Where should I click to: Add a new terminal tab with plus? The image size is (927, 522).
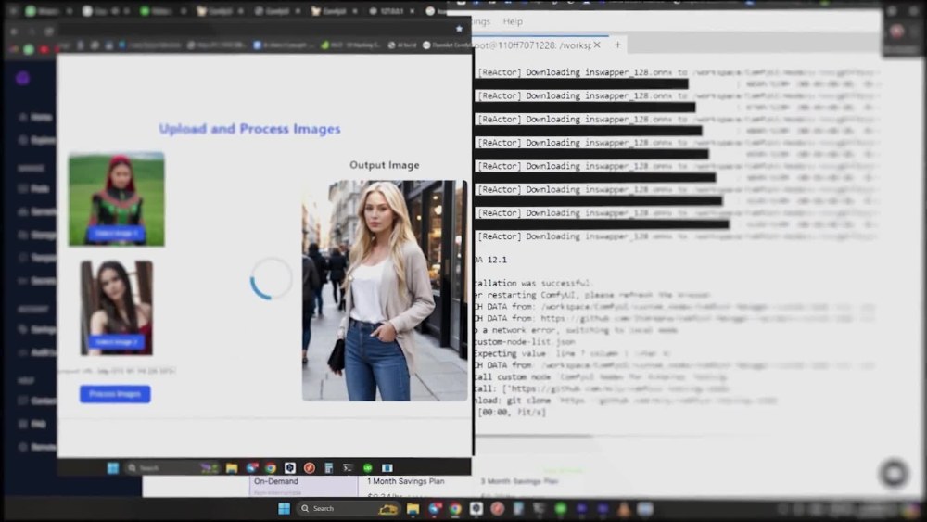pos(617,45)
